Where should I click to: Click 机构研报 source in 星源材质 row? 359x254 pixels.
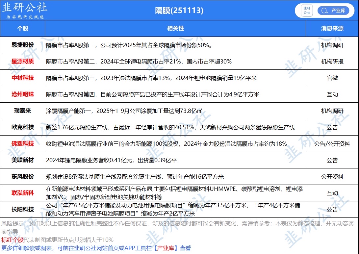(x=332, y=62)
